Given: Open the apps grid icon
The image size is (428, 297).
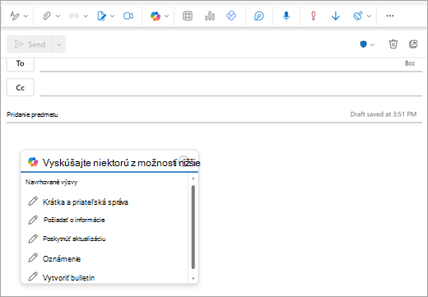Looking at the screenshot, I should [188, 16].
